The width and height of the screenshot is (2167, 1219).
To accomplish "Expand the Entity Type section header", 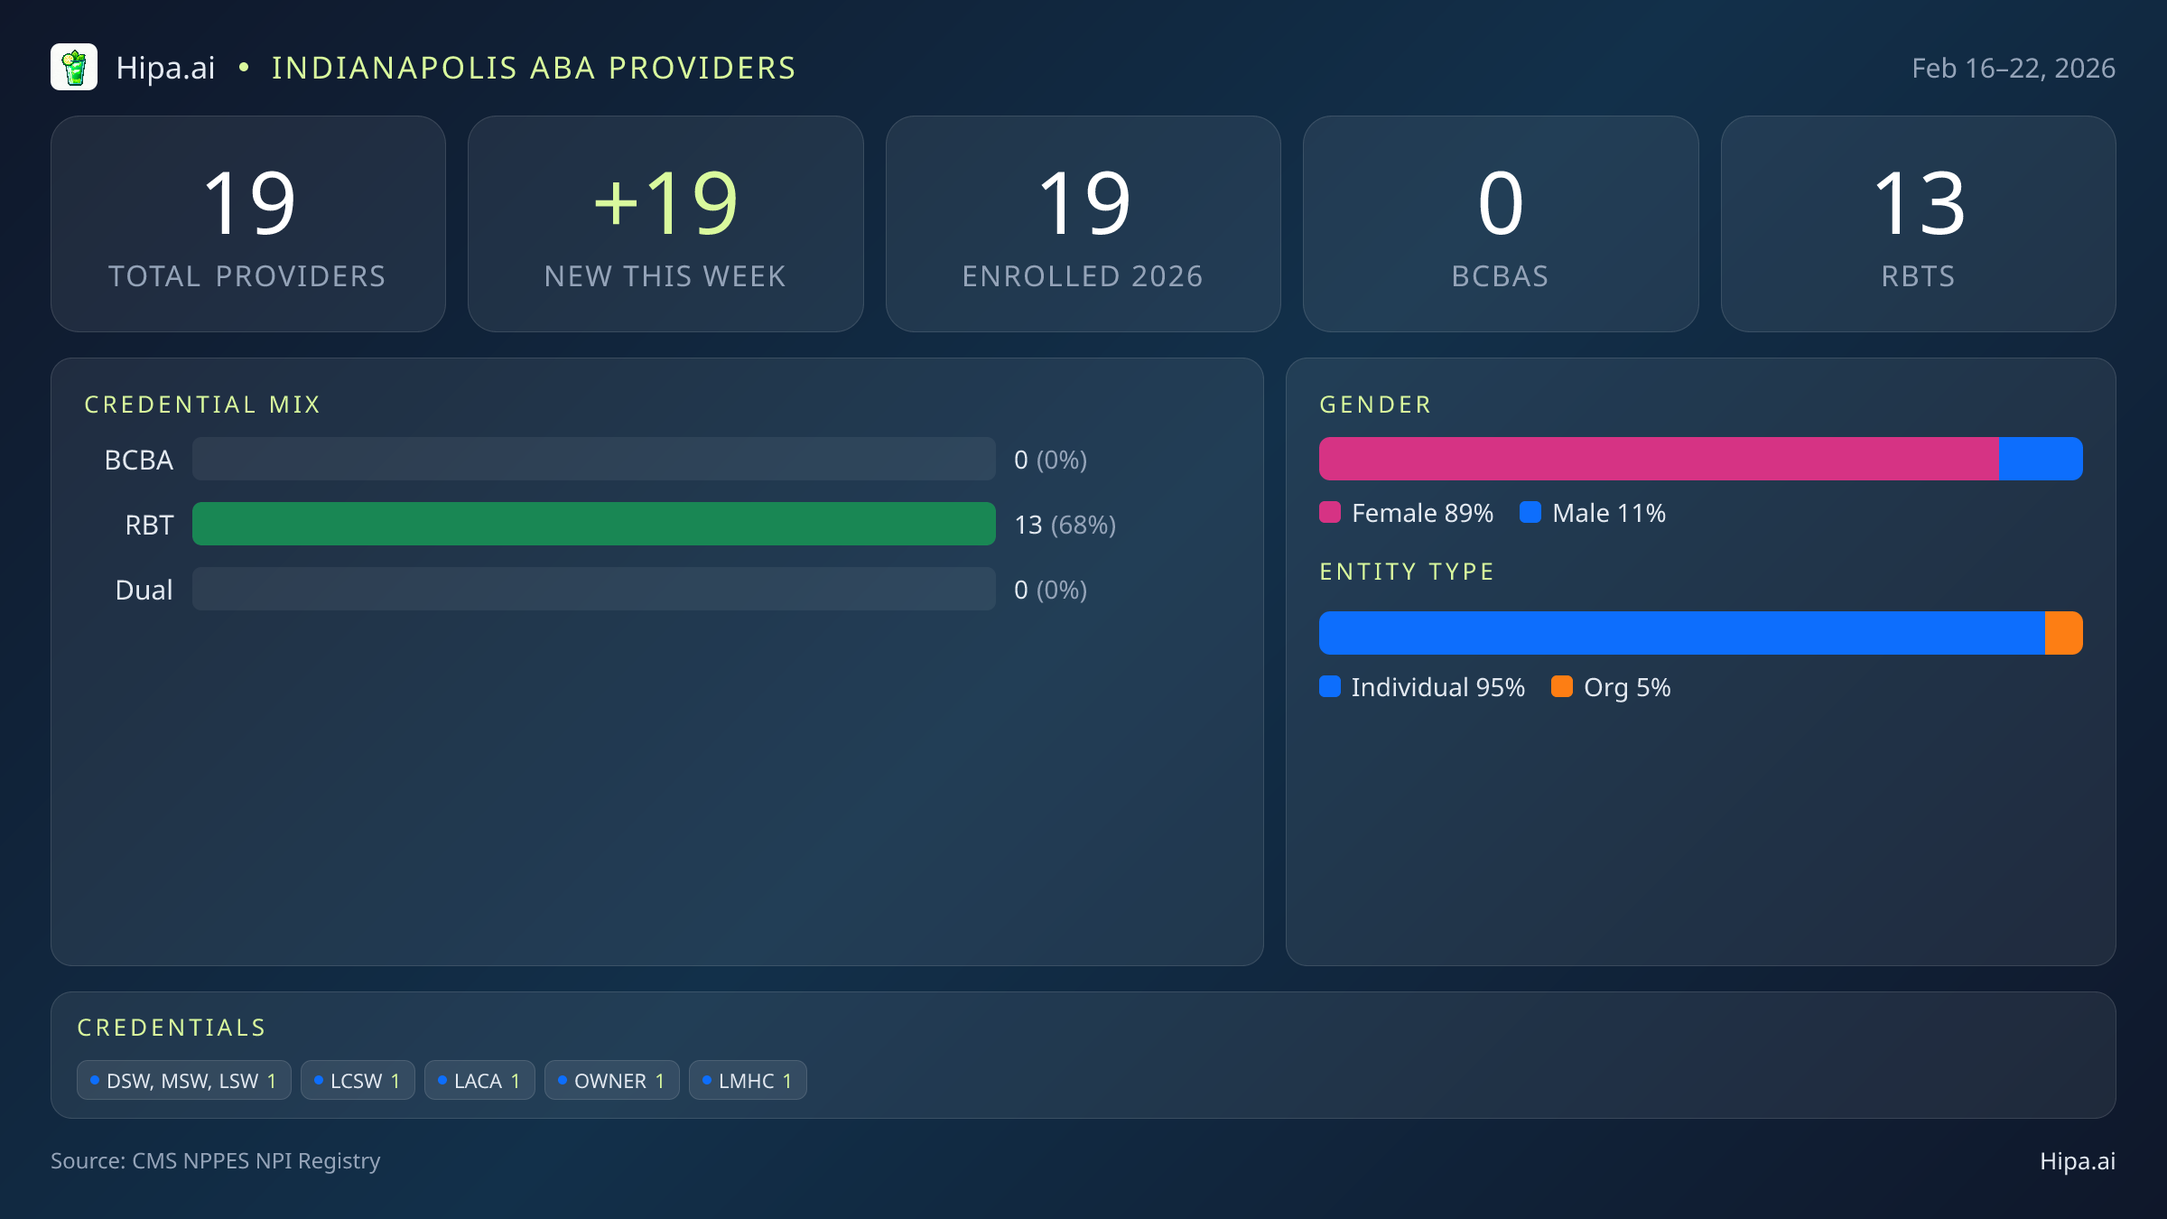I will pos(1407,571).
